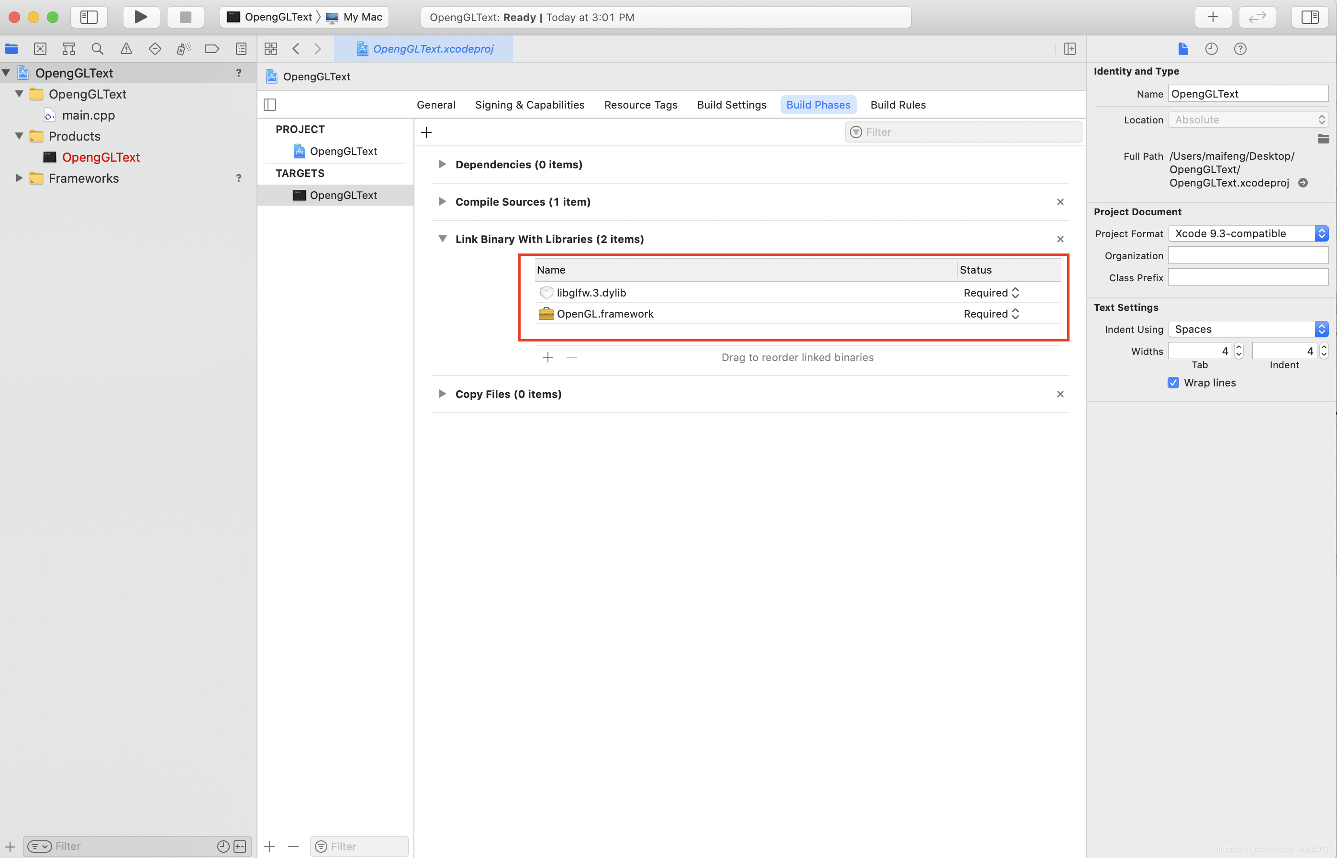This screenshot has width=1337, height=858.
Task: Hide the inspectors panel via toolbar
Action: [x=1310, y=17]
